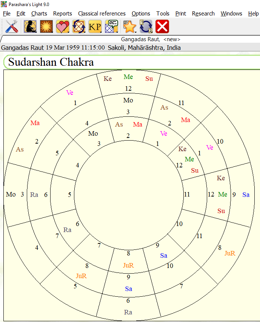
Task: Open the KP system toolbar button
Action: tap(95, 27)
